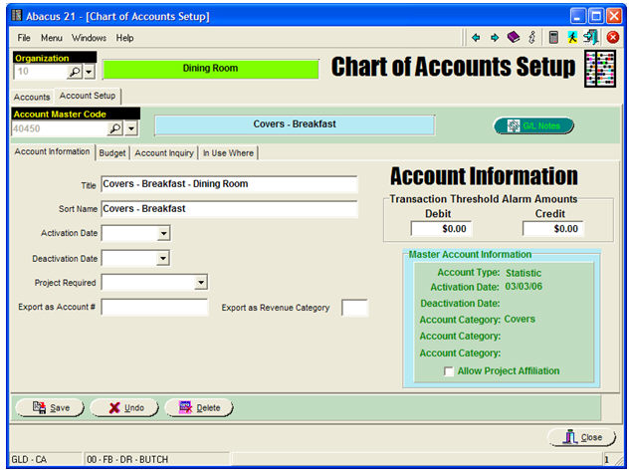
Task: Open the calculator toolbar icon
Action: click(x=553, y=38)
